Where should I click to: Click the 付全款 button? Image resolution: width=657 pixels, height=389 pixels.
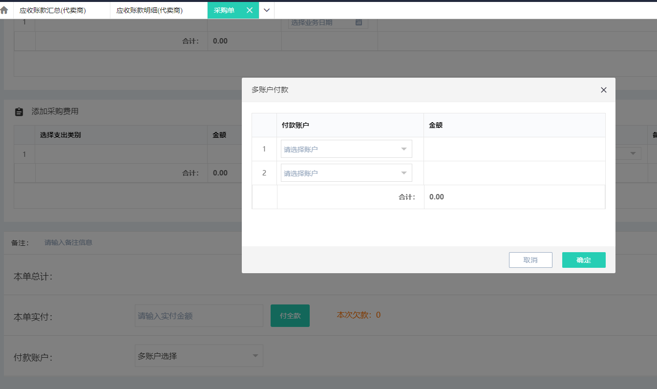290,316
